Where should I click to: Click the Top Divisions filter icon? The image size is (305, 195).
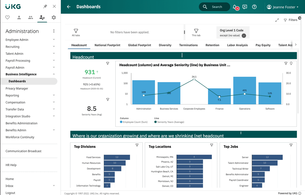[x=137, y=145]
